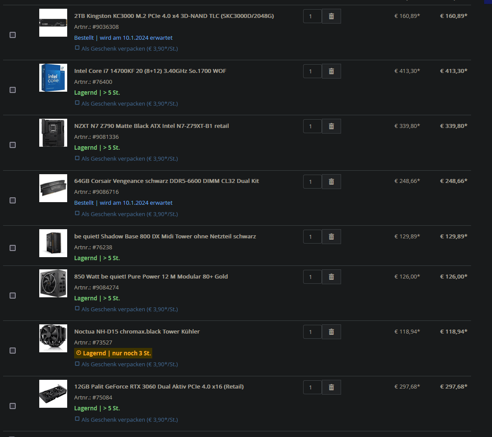Click Kingston's 'Bestellt | wird am 10.1.2024 erwartet' status
Screen dimensions: 492x437
click(x=123, y=38)
